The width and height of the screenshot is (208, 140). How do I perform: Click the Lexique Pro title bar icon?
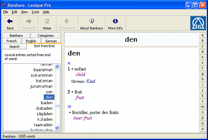[4, 5]
